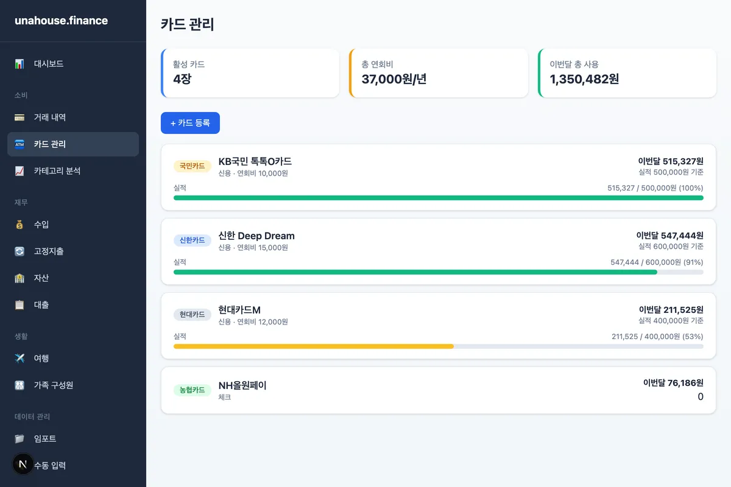The image size is (731, 487).
Task: Click the KB국민 톡톡O카드 progress bar
Action: [x=438, y=198]
